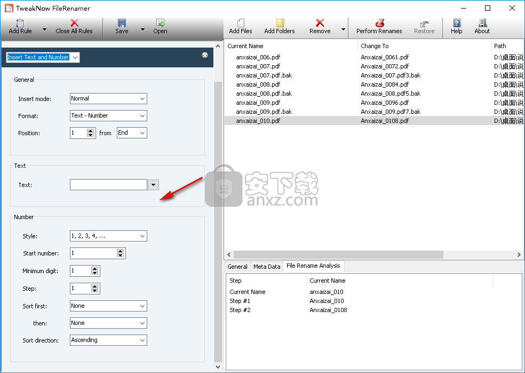Select file anxaizai_009.pdf.bak
Image resolution: width=525 pixels, height=373 pixels.
click(264, 112)
